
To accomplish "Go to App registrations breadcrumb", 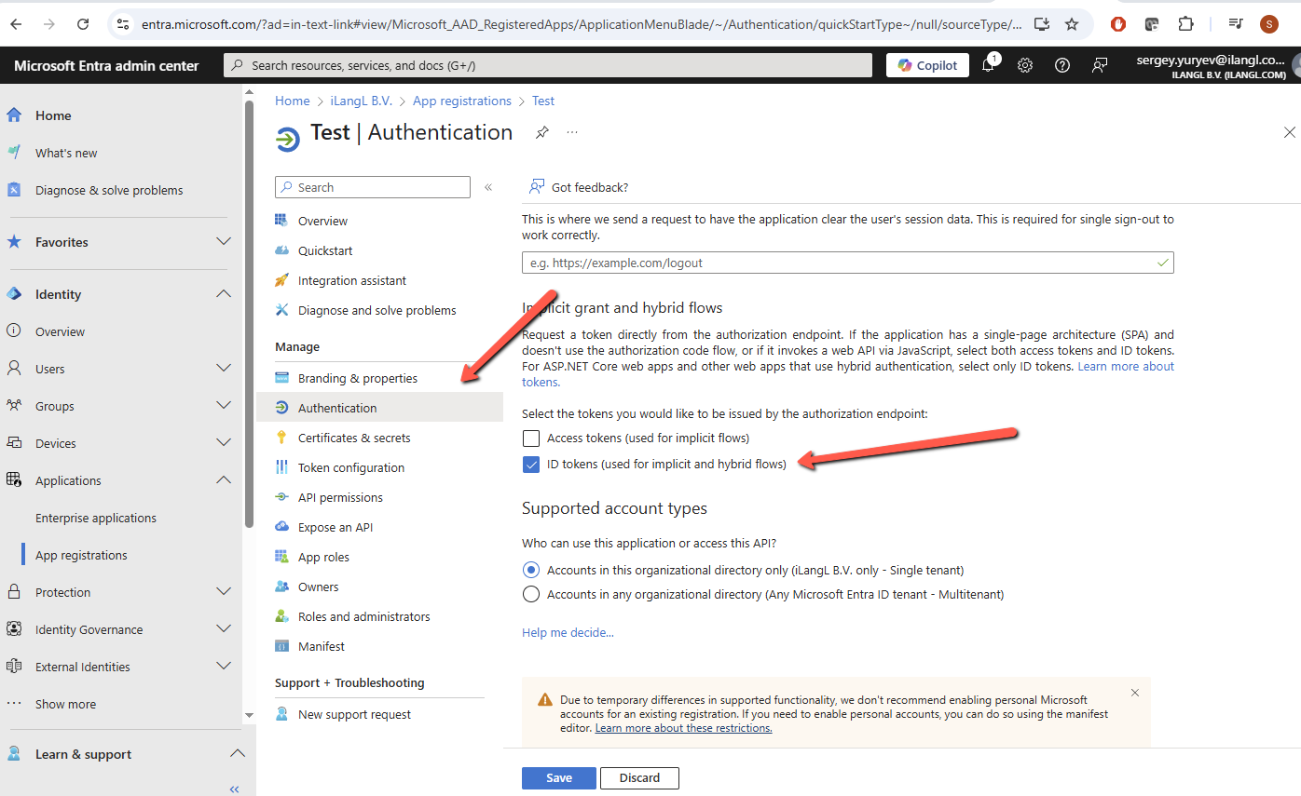I will (462, 101).
